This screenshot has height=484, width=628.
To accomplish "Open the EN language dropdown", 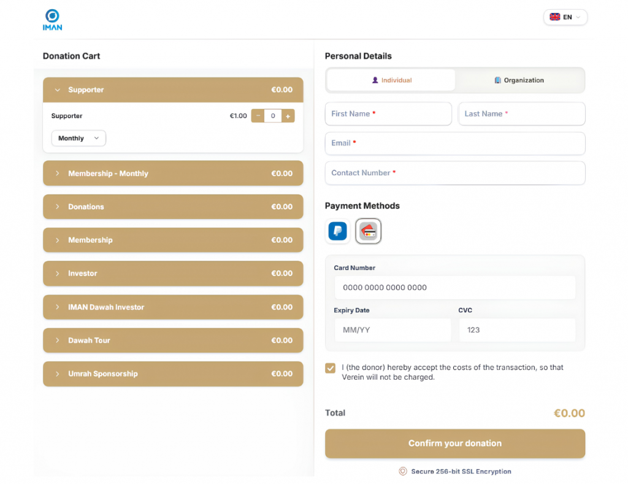I will click(x=565, y=17).
